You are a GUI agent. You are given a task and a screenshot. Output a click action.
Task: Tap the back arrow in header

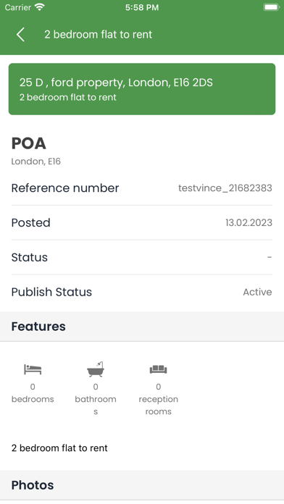click(20, 34)
